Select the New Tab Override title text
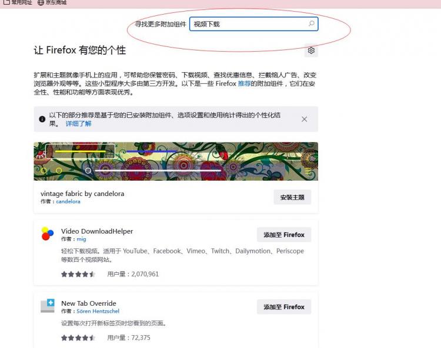Image resolution: width=441 pixels, height=348 pixels. tap(89, 303)
